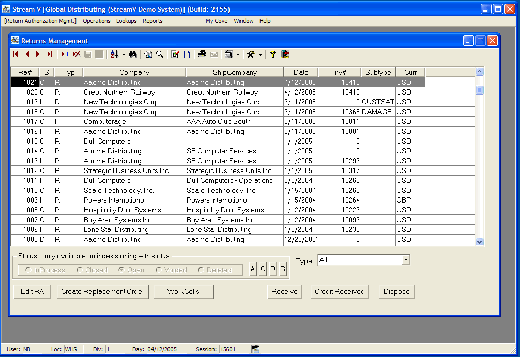This screenshot has height=357, width=520.
Task: Click Computerage company cell
Action: tap(134, 121)
